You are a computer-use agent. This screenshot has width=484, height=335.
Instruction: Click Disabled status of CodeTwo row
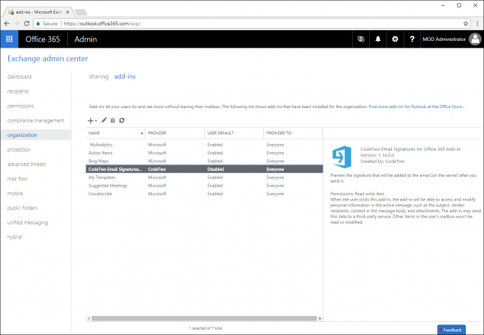(x=216, y=170)
